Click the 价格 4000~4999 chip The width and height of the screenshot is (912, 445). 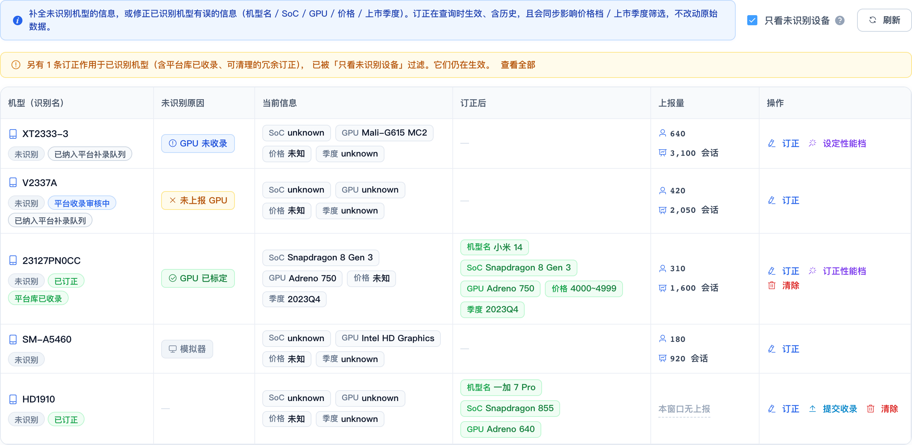[584, 288]
